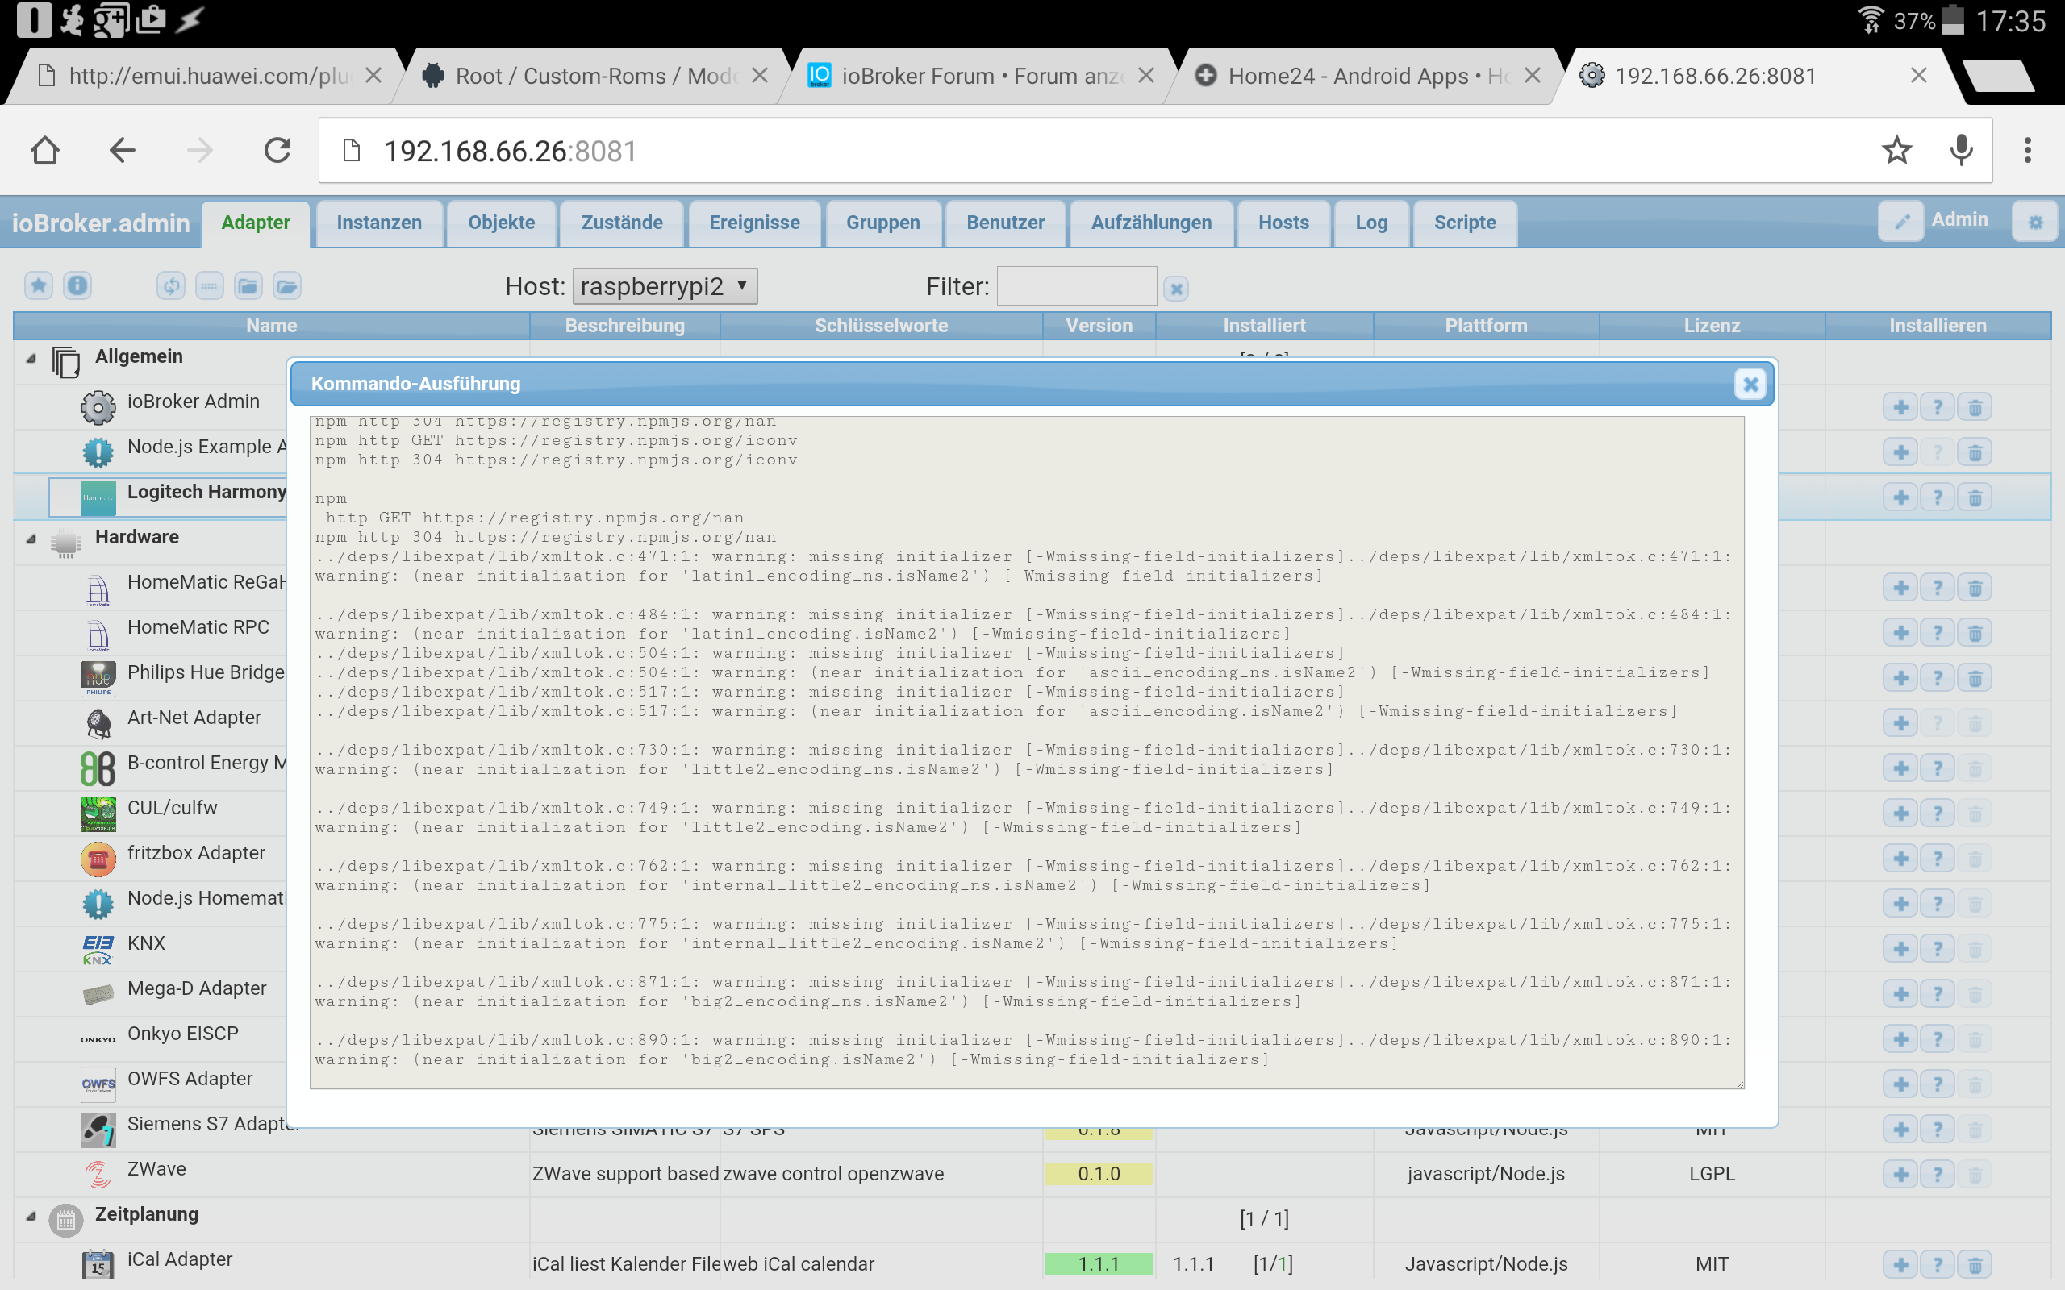
Task: Click the info icon in adapter toolbar
Action: (77, 285)
